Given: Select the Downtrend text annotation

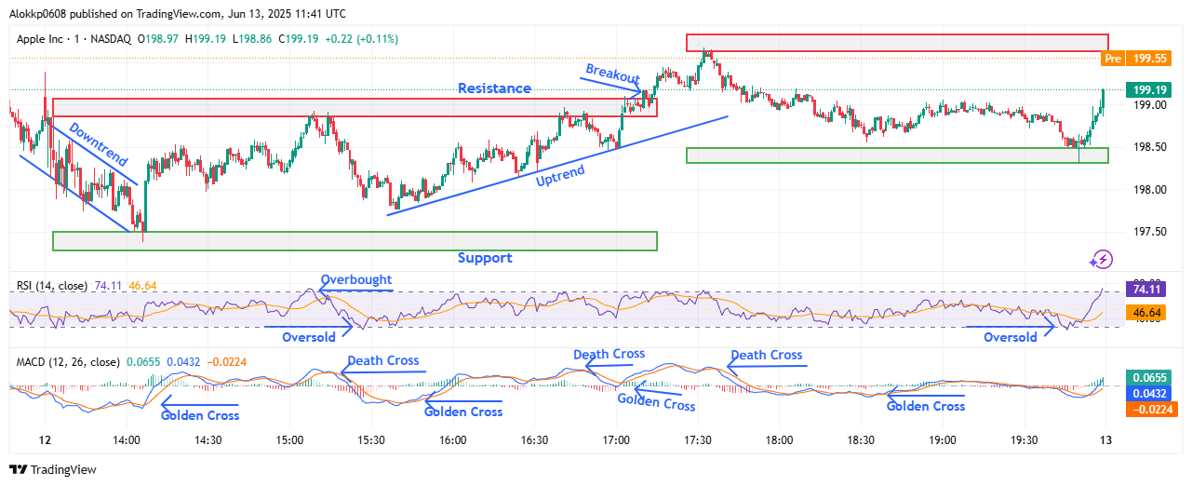Looking at the screenshot, I should [x=98, y=145].
